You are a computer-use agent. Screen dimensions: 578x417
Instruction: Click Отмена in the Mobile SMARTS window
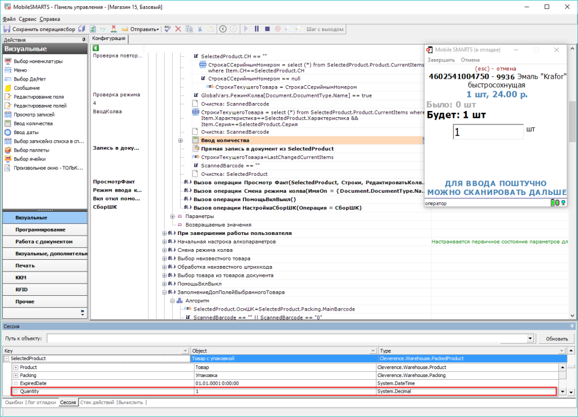coord(470,60)
